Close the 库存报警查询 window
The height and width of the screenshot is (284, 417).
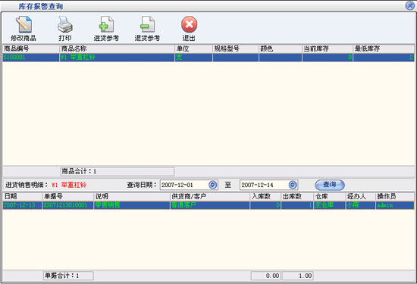click(410, 5)
